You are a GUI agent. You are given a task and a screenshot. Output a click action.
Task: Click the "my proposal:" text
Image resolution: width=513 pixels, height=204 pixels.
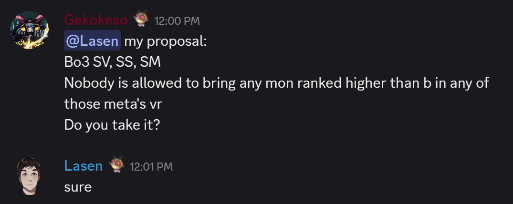pos(166,41)
